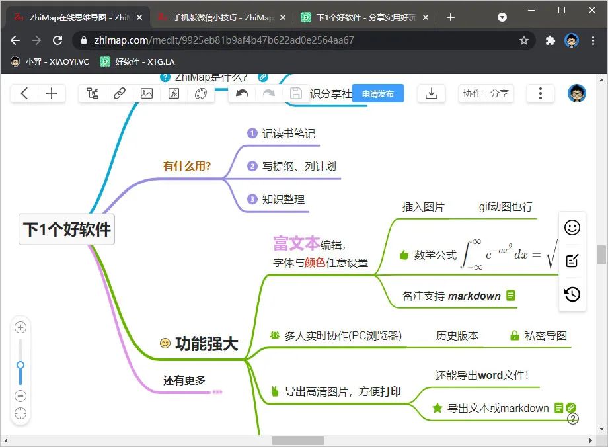Click the zoom in plus button
The width and height of the screenshot is (608, 447).
pyautogui.click(x=20, y=327)
